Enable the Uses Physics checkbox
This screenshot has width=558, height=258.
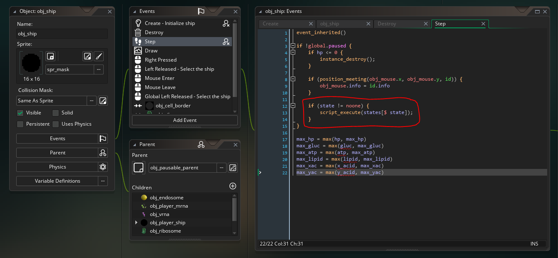point(55,124)
